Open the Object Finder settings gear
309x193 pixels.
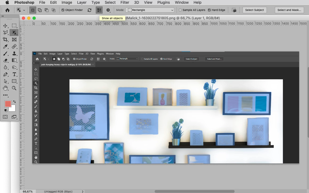pos(108,10)
